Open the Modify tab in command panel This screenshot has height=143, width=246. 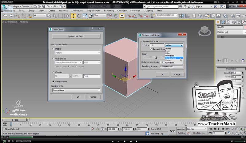(x=223, y=22)
